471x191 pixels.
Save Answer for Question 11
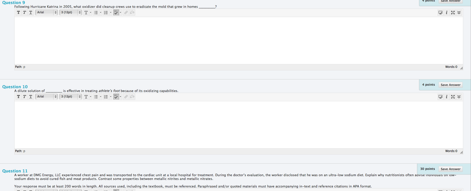450,169
